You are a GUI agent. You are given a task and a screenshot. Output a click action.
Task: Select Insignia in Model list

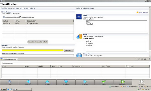point(90,43)
